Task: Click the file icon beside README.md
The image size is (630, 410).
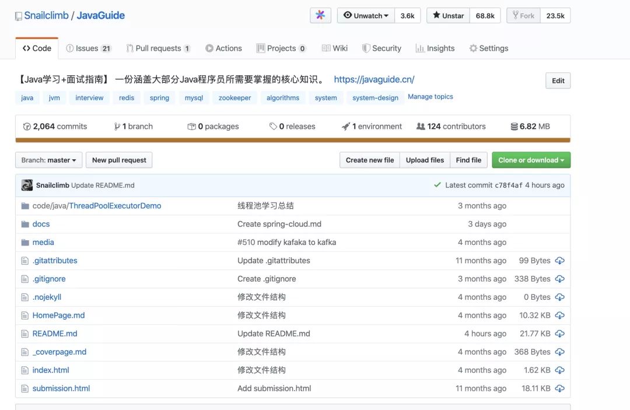Action: click(25, 334)
